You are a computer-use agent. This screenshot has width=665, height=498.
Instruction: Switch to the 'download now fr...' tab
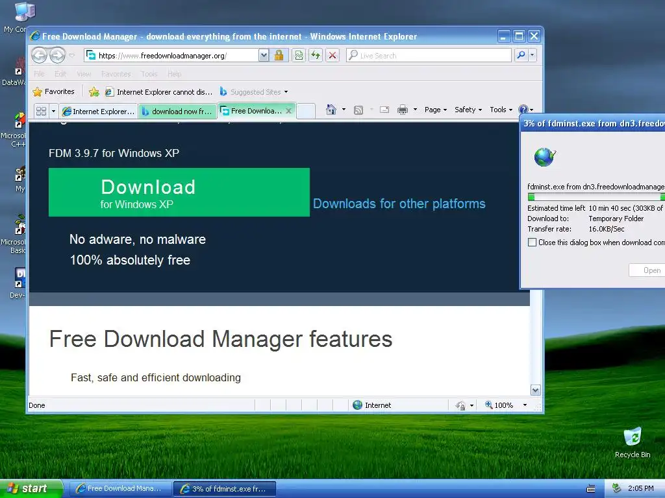pyautogui.click(x=177, y=112)
